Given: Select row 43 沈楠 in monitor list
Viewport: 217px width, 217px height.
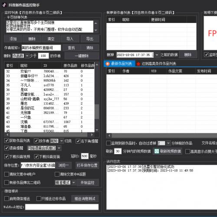Looking at the screenshot, I should [x=49, y=122].
